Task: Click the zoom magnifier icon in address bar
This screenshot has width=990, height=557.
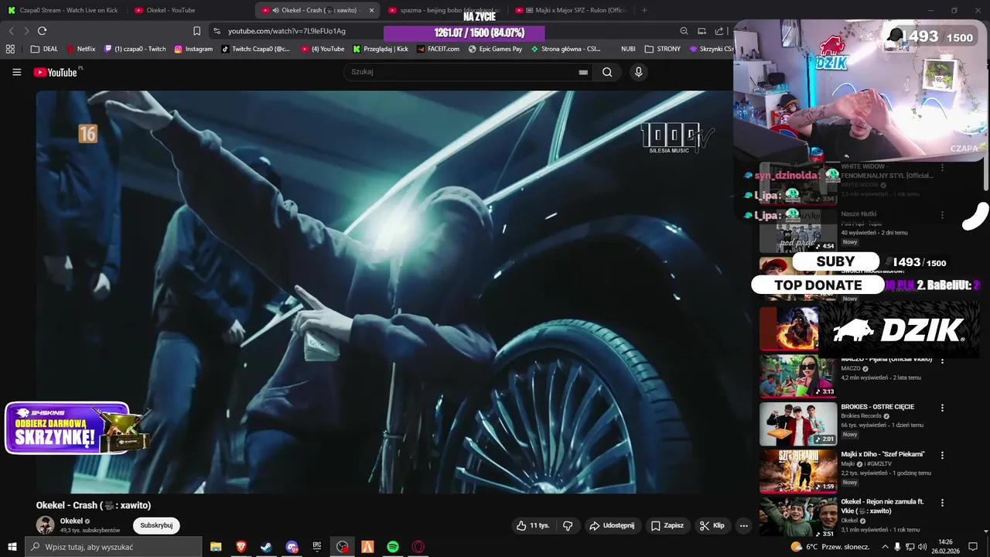Action: pyautogui.click(x=684, y=31)
